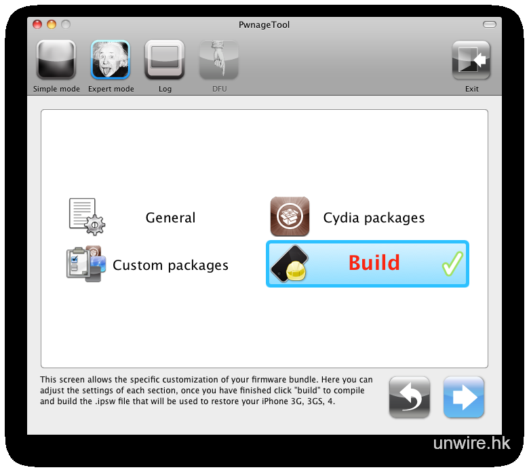Click the Exit door icon
Screen dimensions: 529x472
pyautogui.click(x=471, y=60)
